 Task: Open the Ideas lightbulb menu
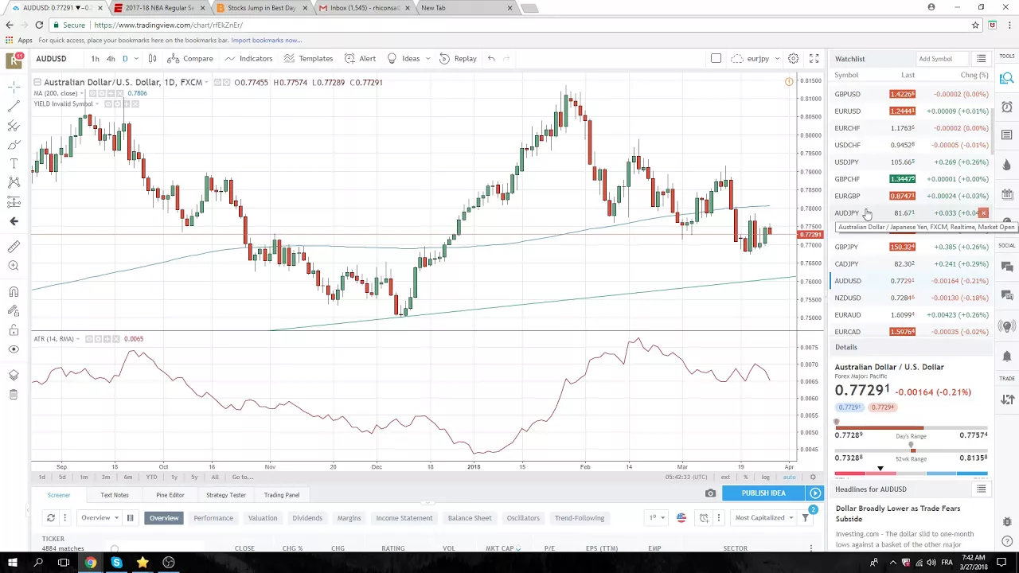pyautogui.click(x=404, y=58)
